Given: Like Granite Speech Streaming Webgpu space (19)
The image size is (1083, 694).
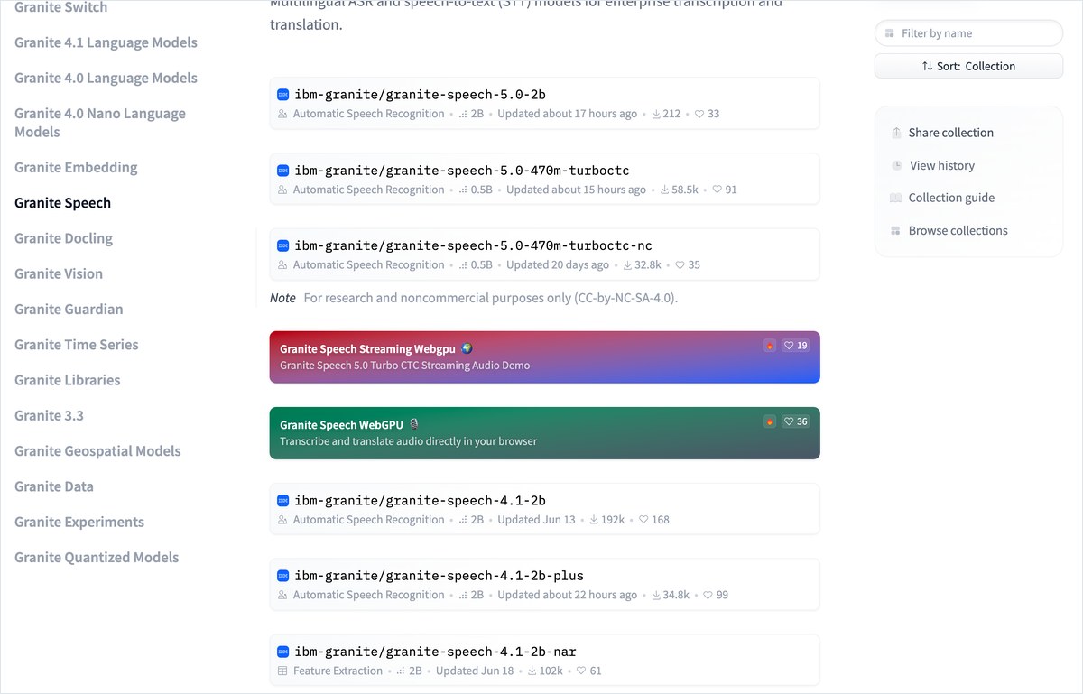Looking at the screenshot, I should click(795, 346).
